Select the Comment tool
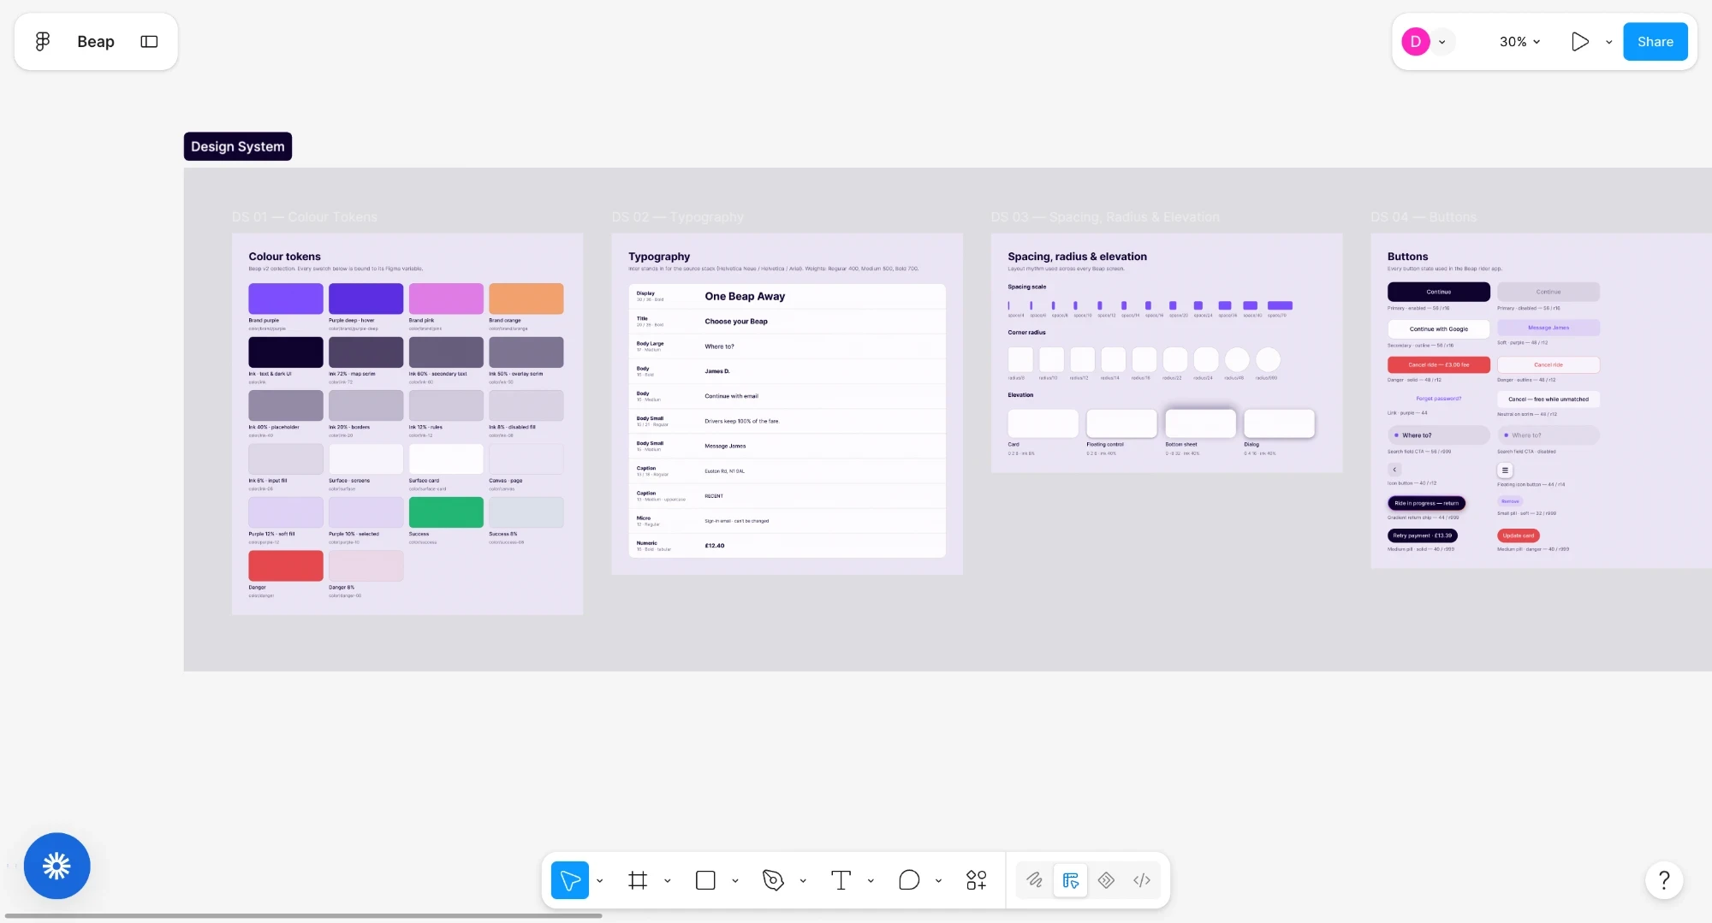The image size is (1712, 923). 909,880
